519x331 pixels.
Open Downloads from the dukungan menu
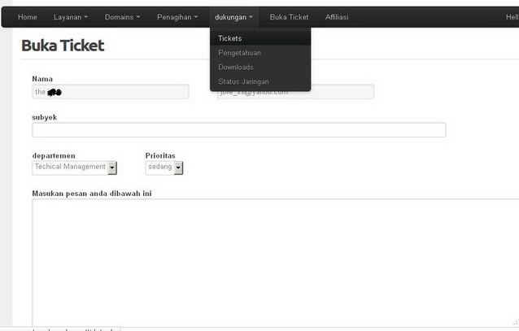coord(236,68)
